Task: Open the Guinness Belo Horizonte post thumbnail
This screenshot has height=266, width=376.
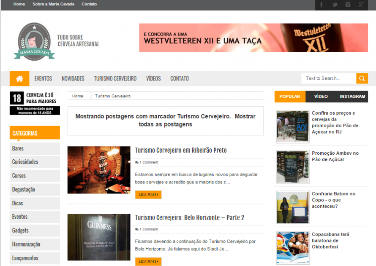Action: point(99,237)
